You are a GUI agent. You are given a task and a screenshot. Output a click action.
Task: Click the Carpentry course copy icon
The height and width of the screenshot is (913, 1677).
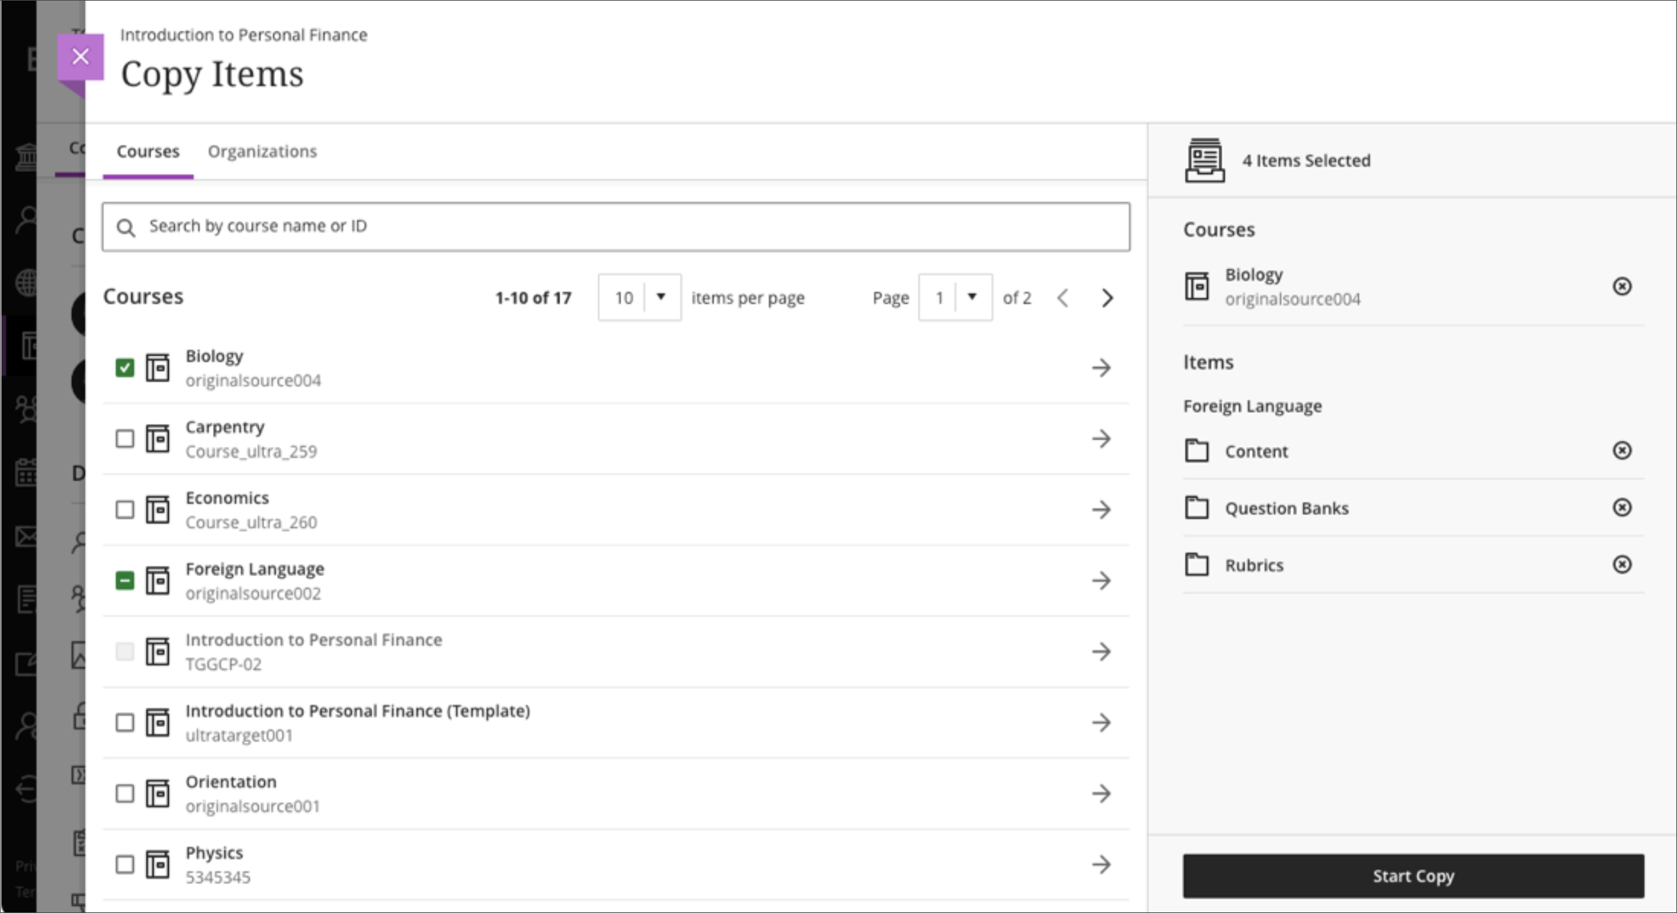159,438
